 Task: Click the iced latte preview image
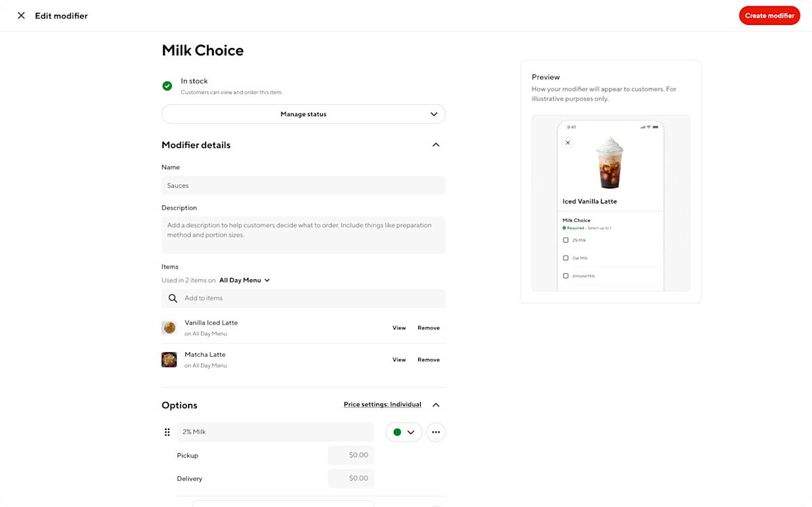click(610, 163)
